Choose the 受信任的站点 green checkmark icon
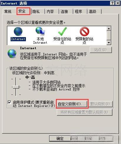This screenshot has width=121, height=144. (x=62, y=32)
